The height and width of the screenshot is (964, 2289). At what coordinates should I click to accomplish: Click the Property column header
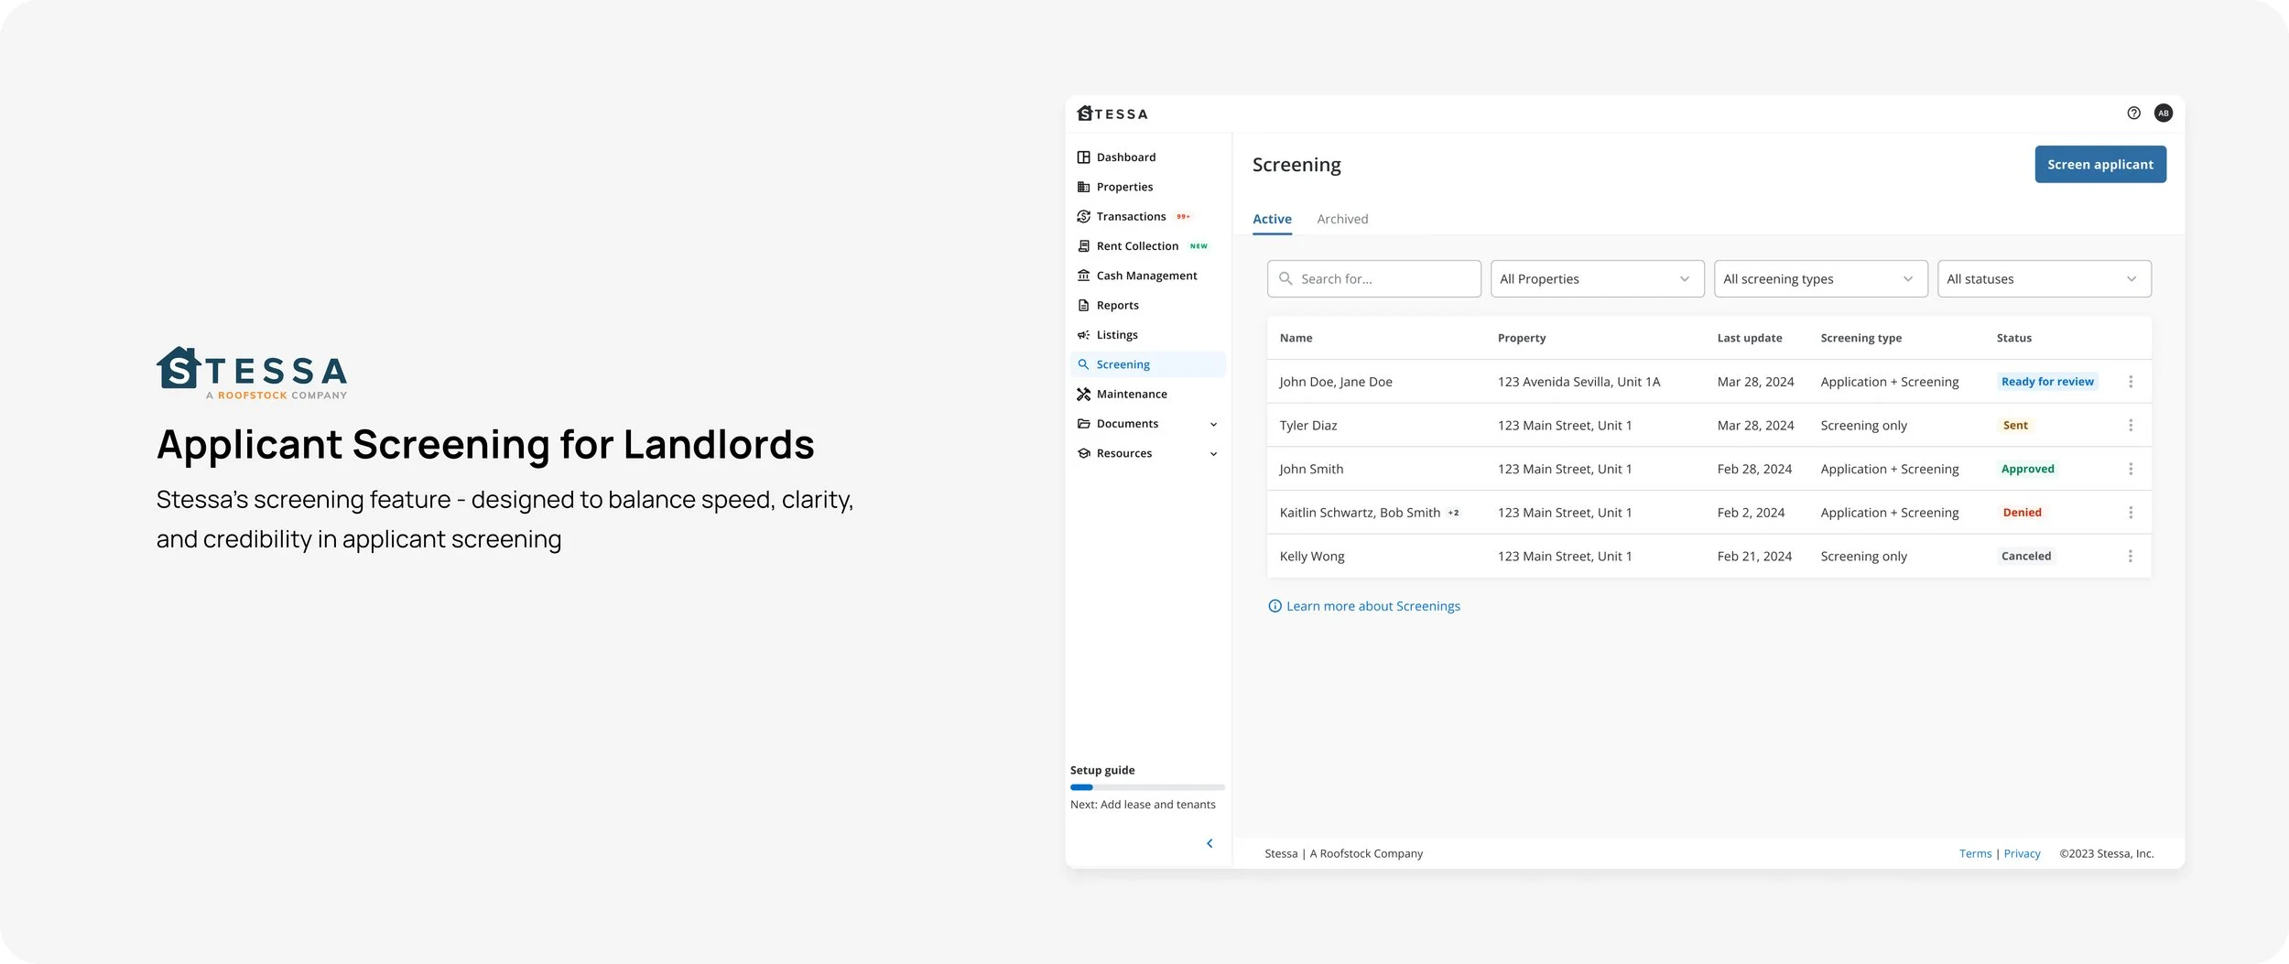point(1522,338)
